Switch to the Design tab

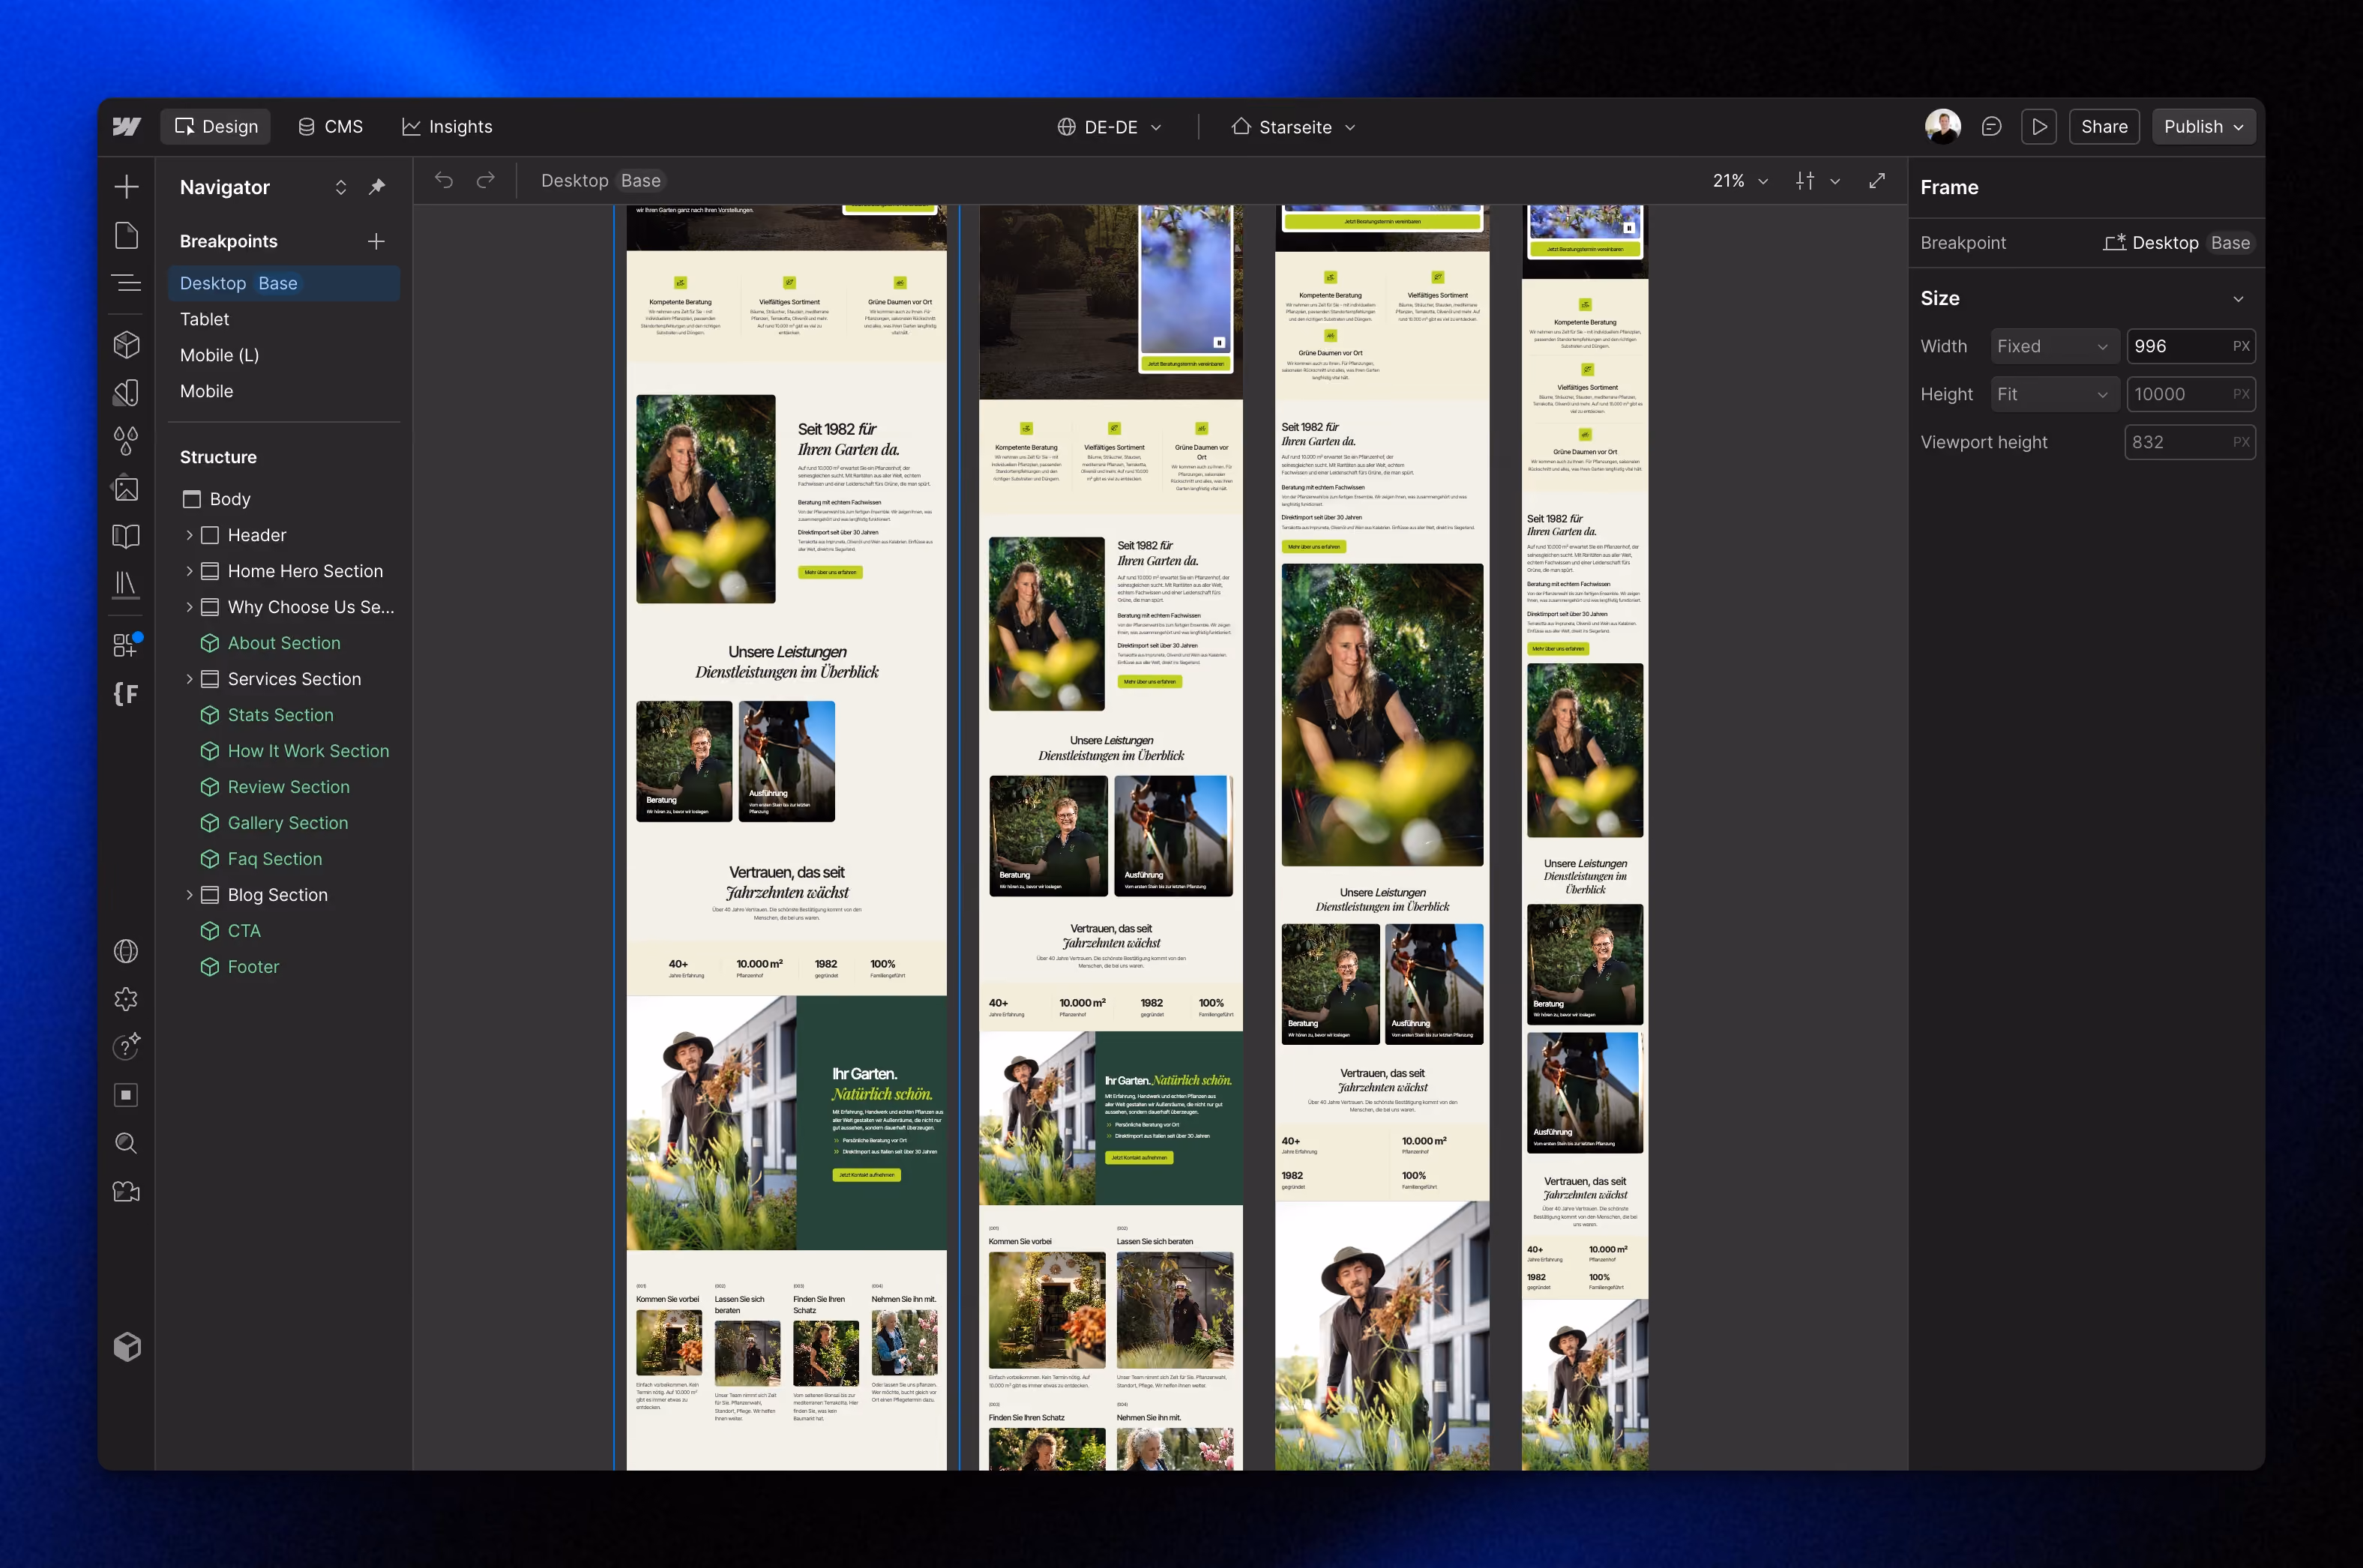click(216, 127)
